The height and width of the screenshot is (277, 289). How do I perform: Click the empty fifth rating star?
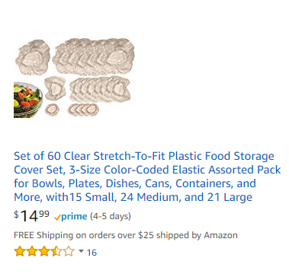pos(69,252)
